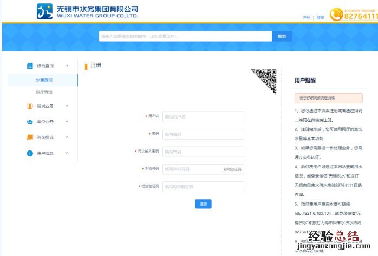Click the 综合查询 document icon
Image resolution: width=378 pixels, height=256 pixels.
coord(30,65)
